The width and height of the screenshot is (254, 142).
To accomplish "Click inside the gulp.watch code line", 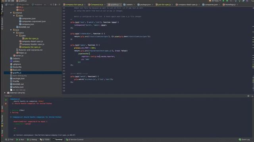I will tap(94, 79).
